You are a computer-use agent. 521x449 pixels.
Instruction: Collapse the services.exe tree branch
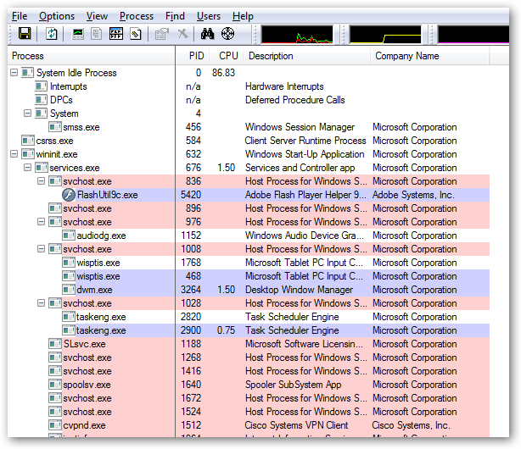point(28,168)
